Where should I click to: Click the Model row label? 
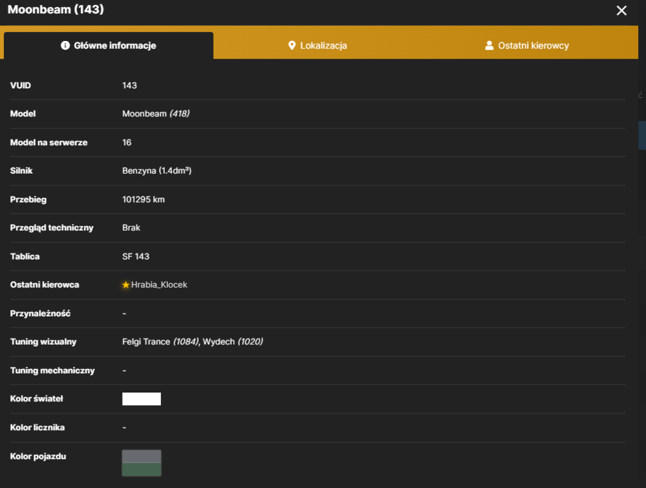click(23, 114)
